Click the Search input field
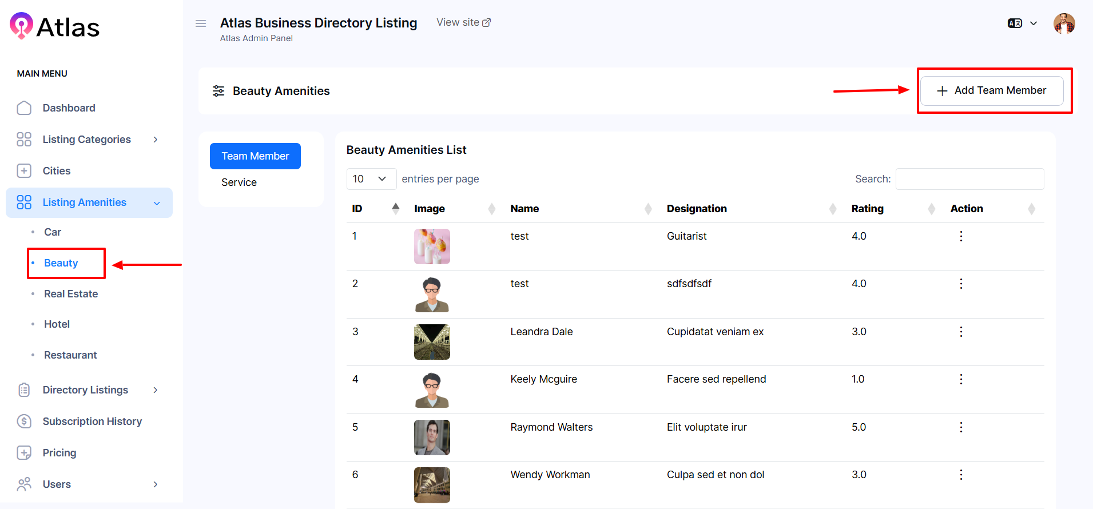 click(x=969, y=179)
